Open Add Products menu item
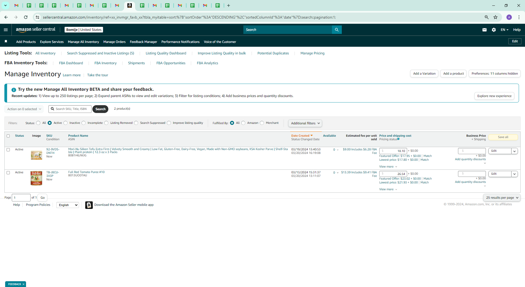 click(26, 42)
